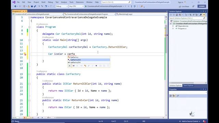This screenshot has width=219, height=123.
Task: Click the green Start debugging arrow
Action: tap(86, 6)
